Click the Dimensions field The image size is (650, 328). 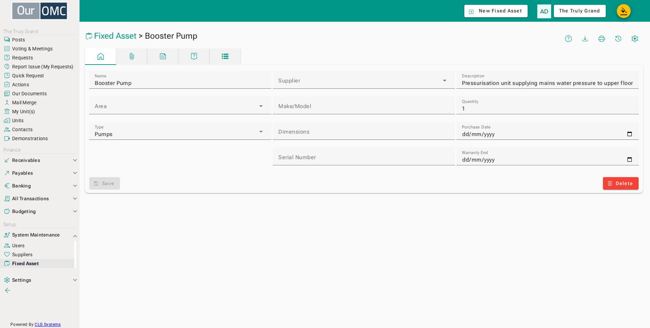point(363,131)
